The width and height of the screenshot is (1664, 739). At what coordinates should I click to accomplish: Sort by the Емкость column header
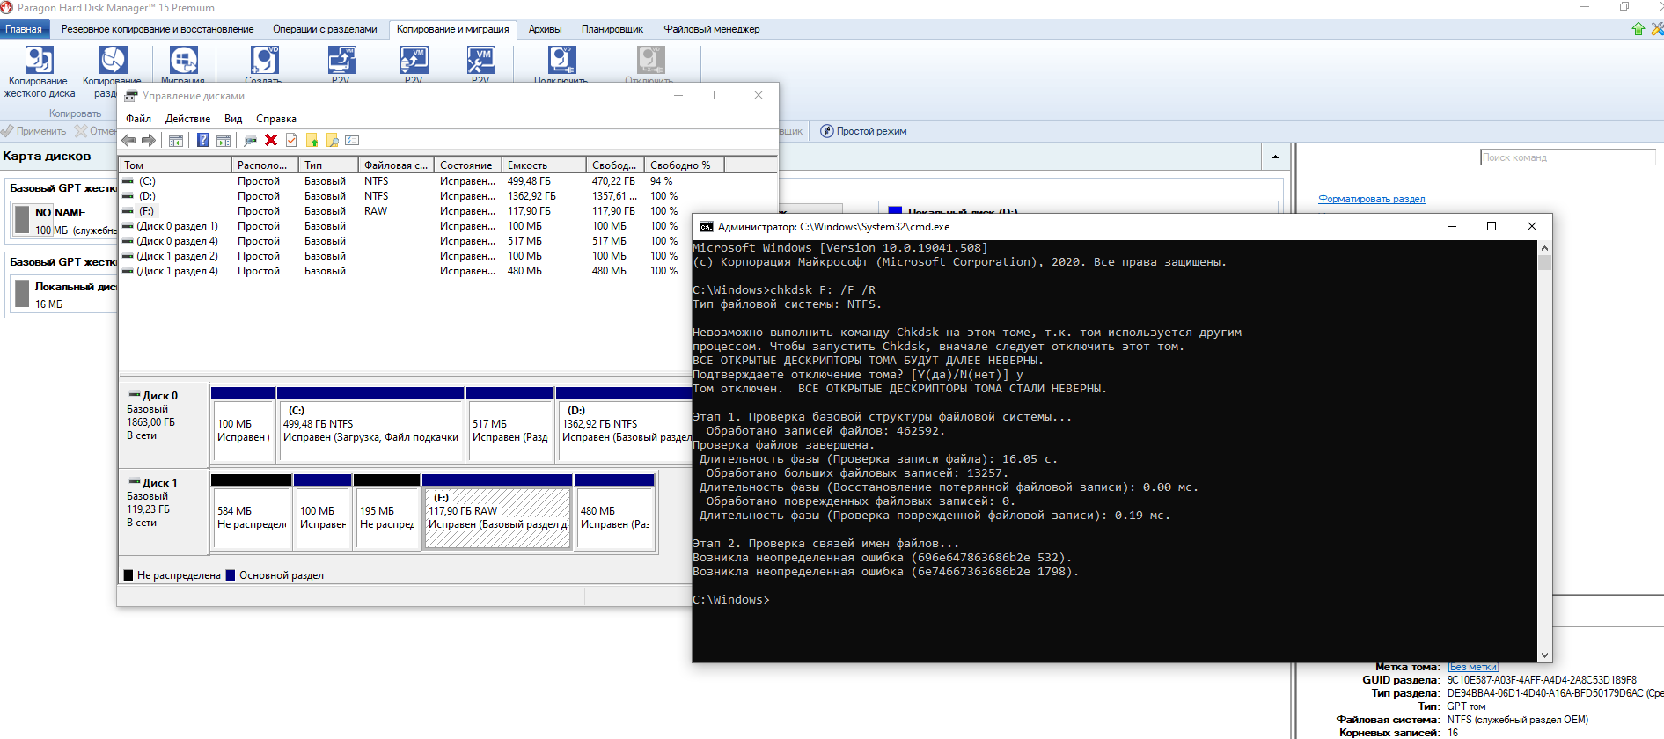544,165
